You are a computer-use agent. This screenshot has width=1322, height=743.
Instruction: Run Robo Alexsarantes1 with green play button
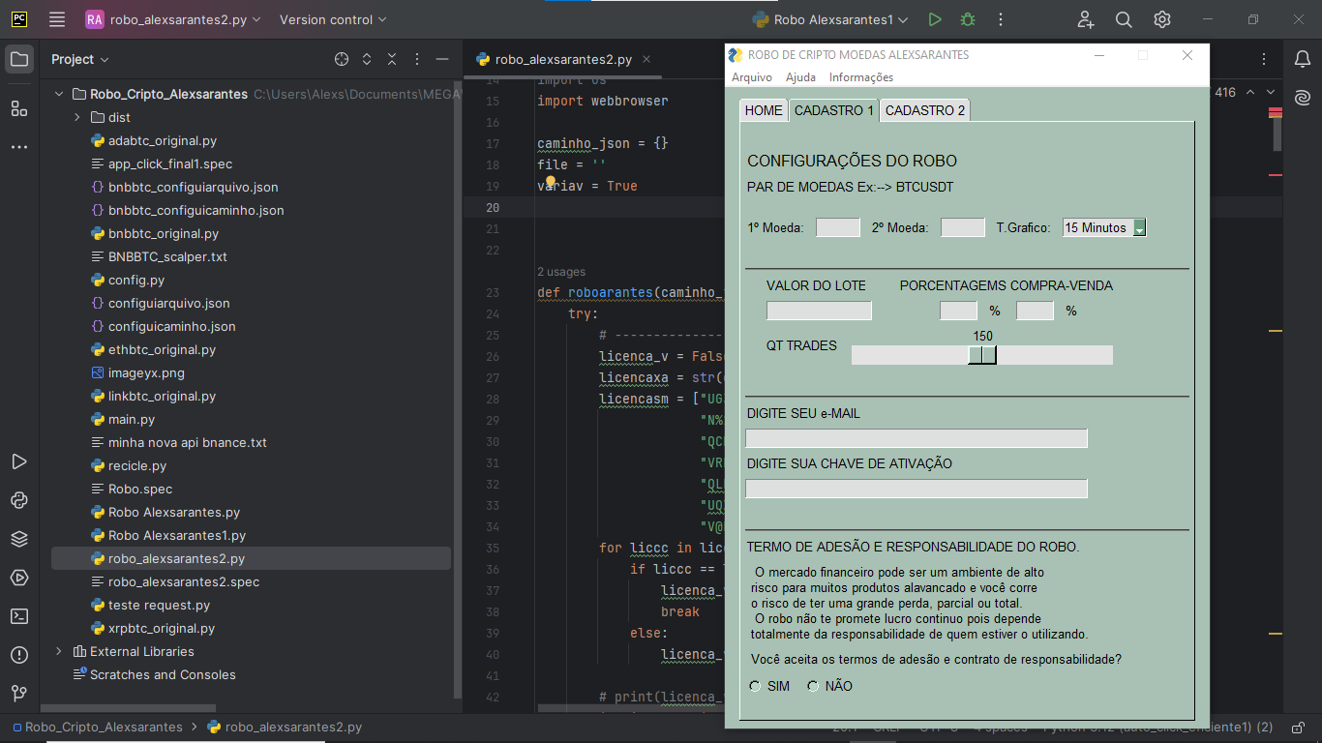(934, 19)
